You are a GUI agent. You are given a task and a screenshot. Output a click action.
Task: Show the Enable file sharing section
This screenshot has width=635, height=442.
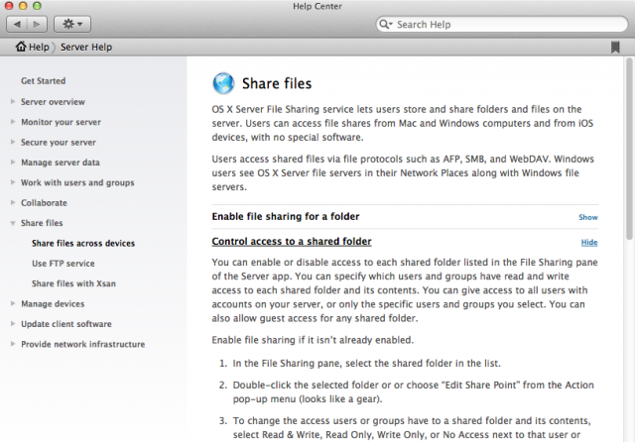pos(588,217)
